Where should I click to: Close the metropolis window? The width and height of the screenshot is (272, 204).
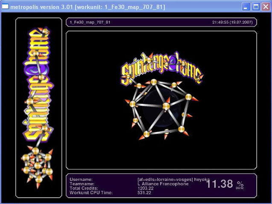point(265,7)
